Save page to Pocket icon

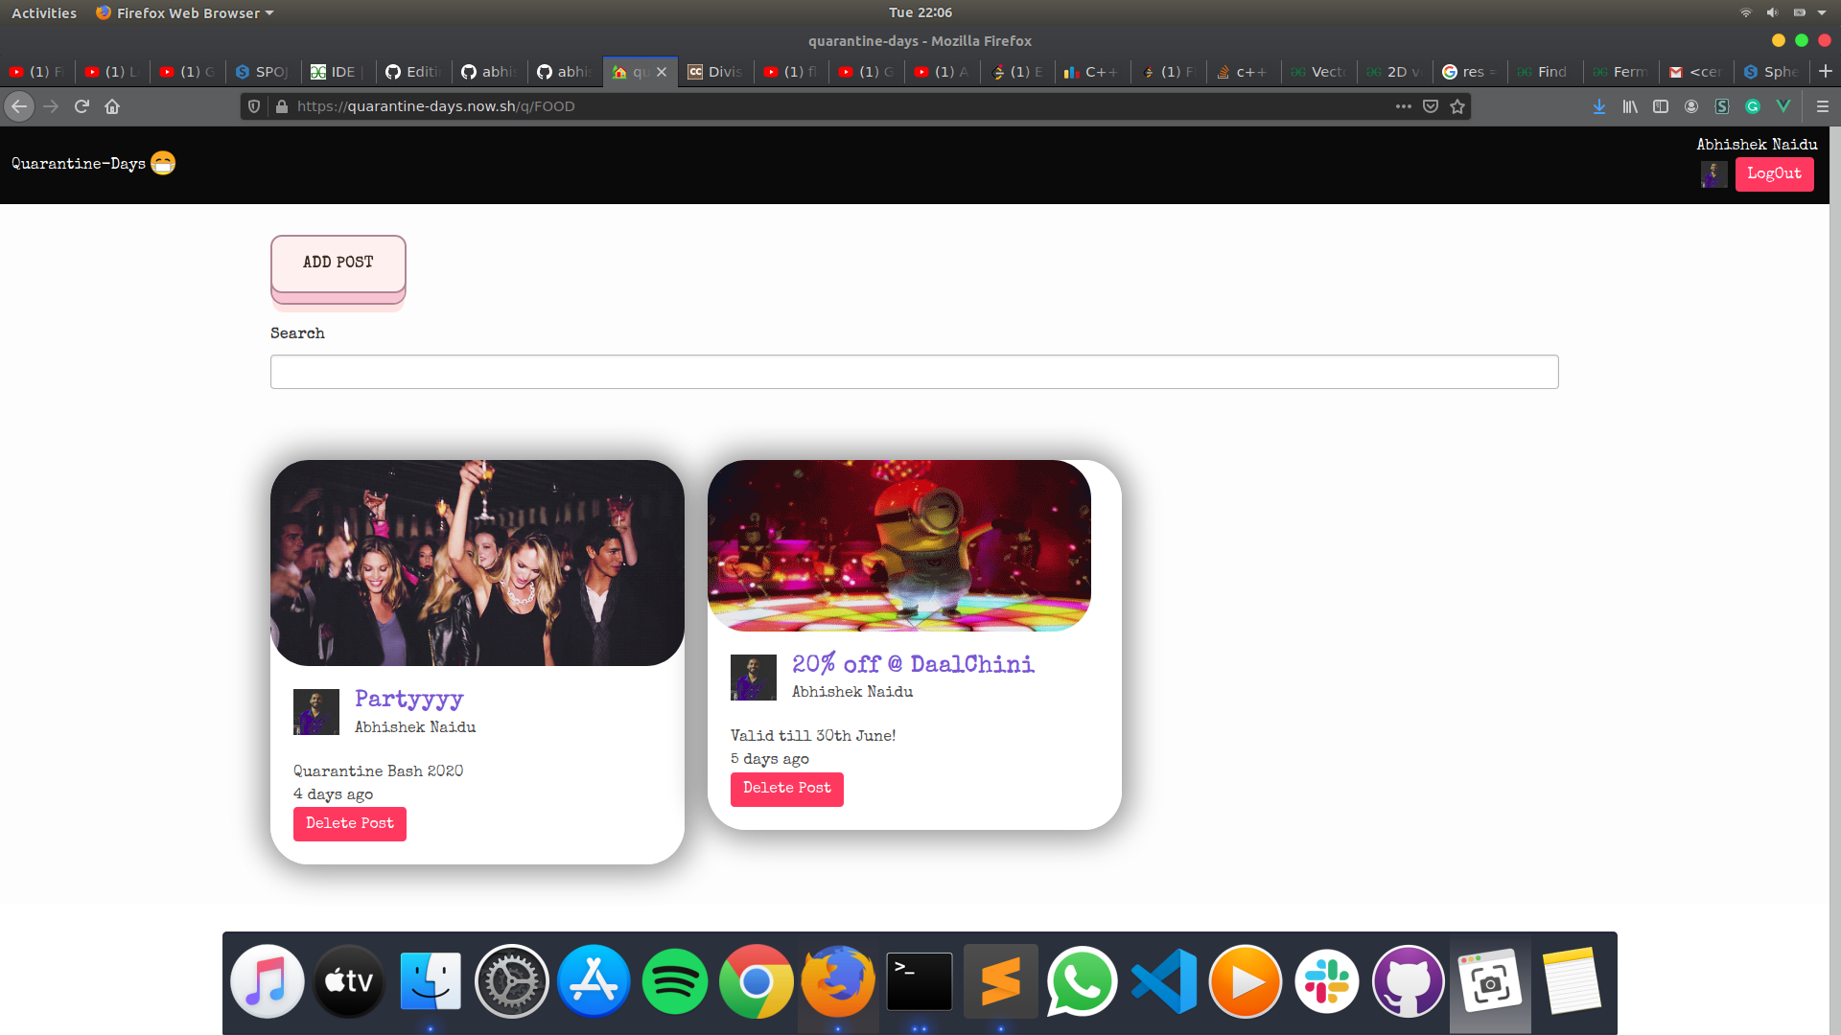point(1431,106)
